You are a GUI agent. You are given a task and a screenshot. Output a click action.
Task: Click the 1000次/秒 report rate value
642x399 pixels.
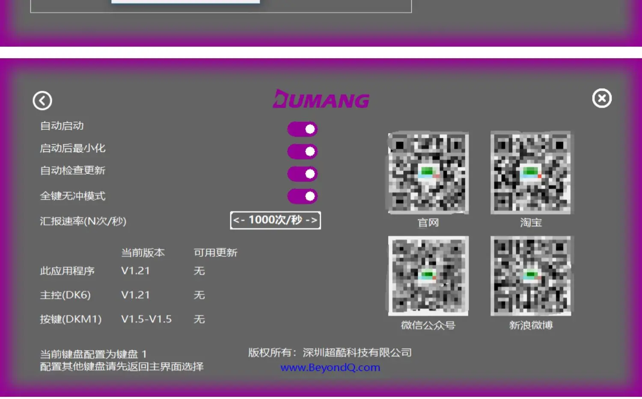pos(275,220)
